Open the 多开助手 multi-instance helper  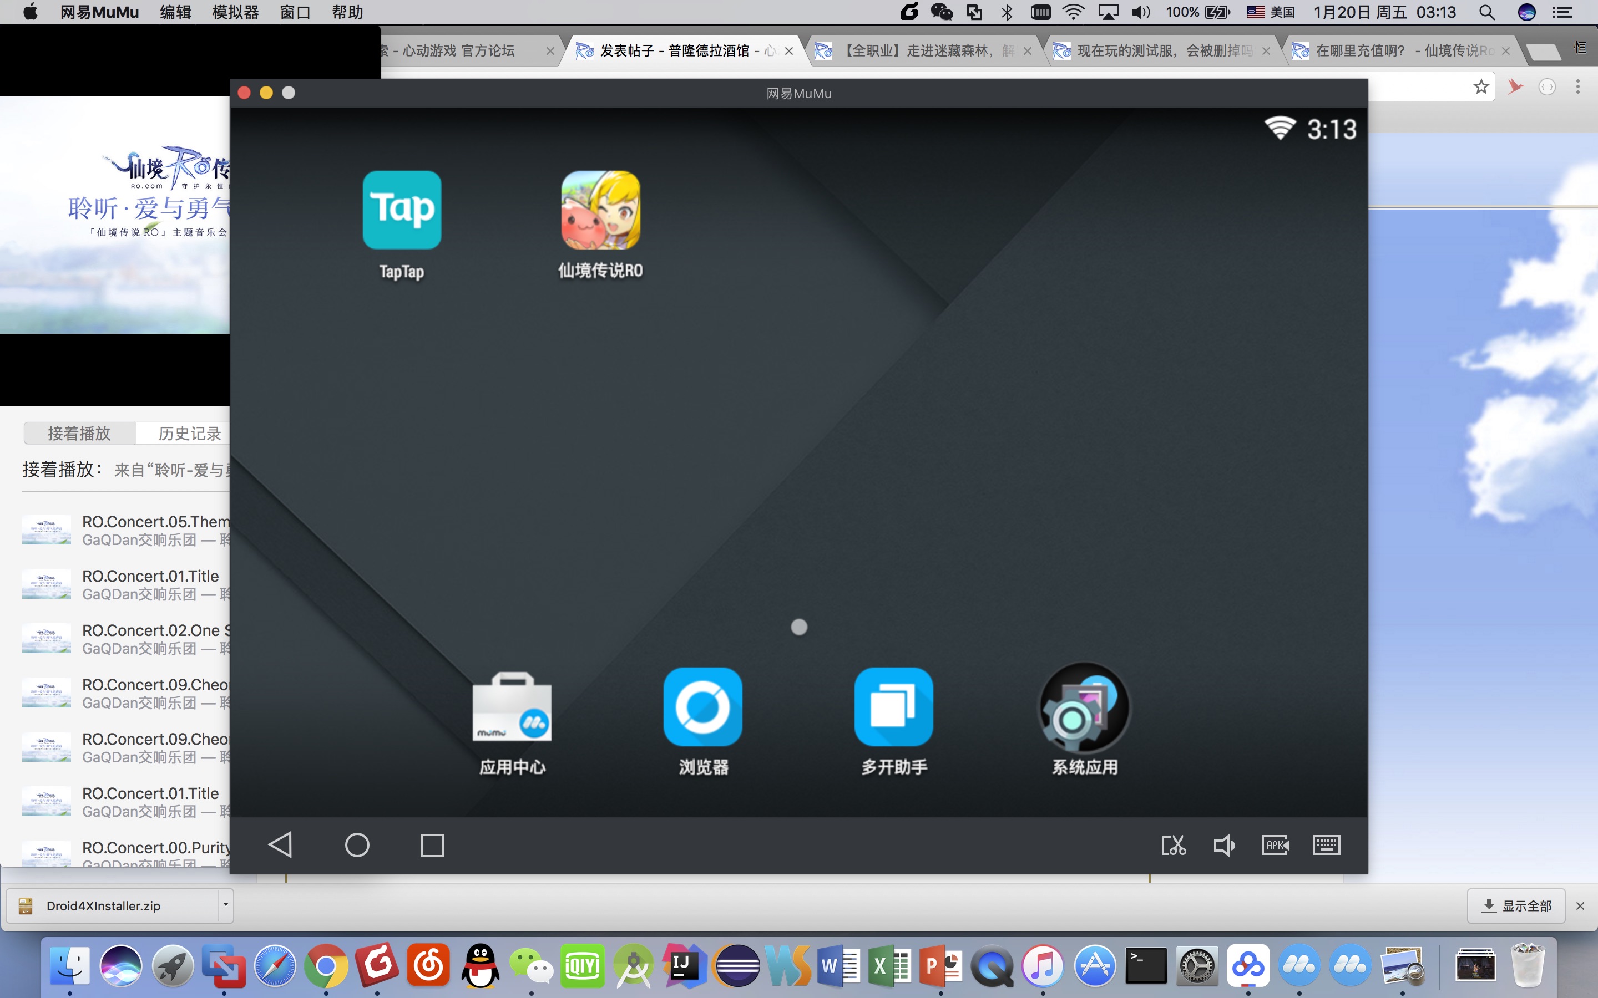pos(893,707)
